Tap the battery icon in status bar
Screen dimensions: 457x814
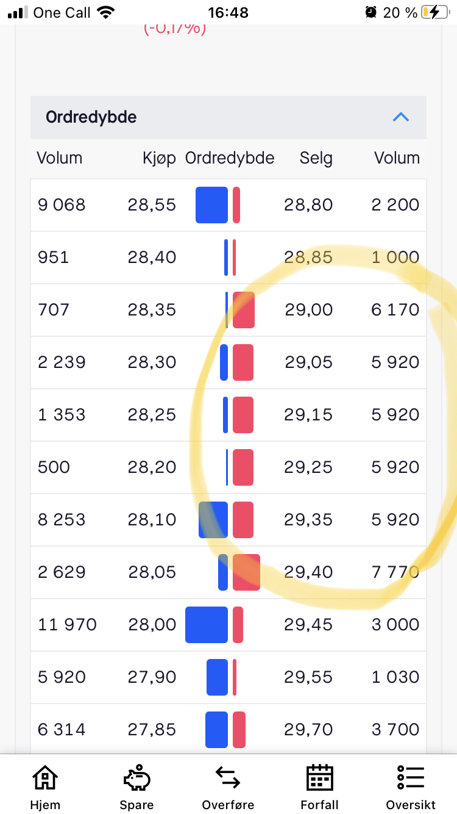click(435, 12)
